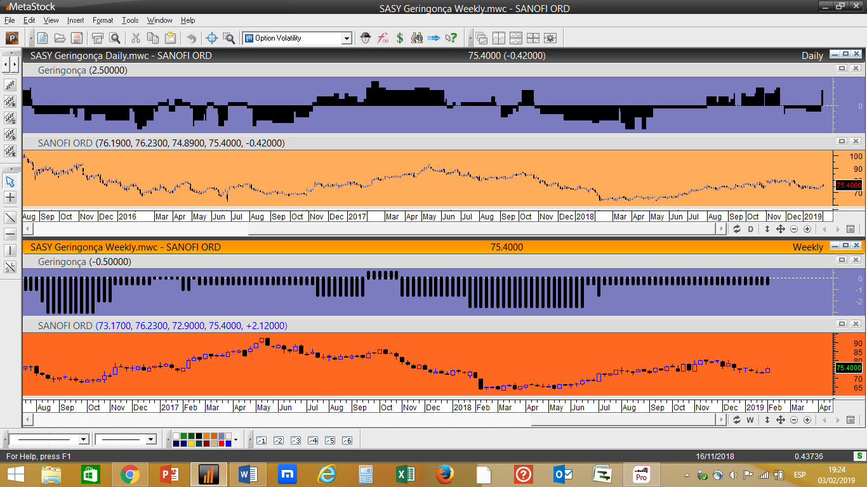This screenshot has width=867, height=487.
Task: Open The Explorer binoculars tool
Action: [417, 38]
